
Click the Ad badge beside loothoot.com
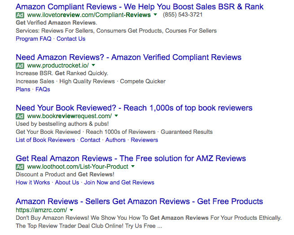[x=20, y=167]
